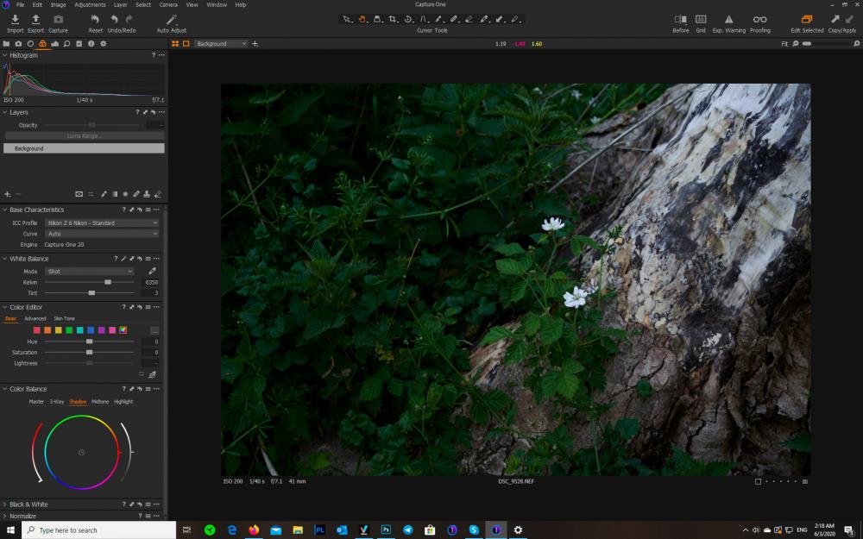Open the Capture camera tool tab
The image size is (863, 539).
18,43
